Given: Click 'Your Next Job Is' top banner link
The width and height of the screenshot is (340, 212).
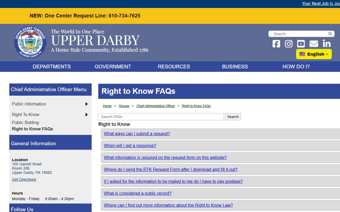Looking at the screenshot, I should click(321, 4).
